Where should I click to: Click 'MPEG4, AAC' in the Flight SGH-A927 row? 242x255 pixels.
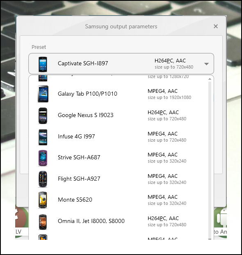162,176
